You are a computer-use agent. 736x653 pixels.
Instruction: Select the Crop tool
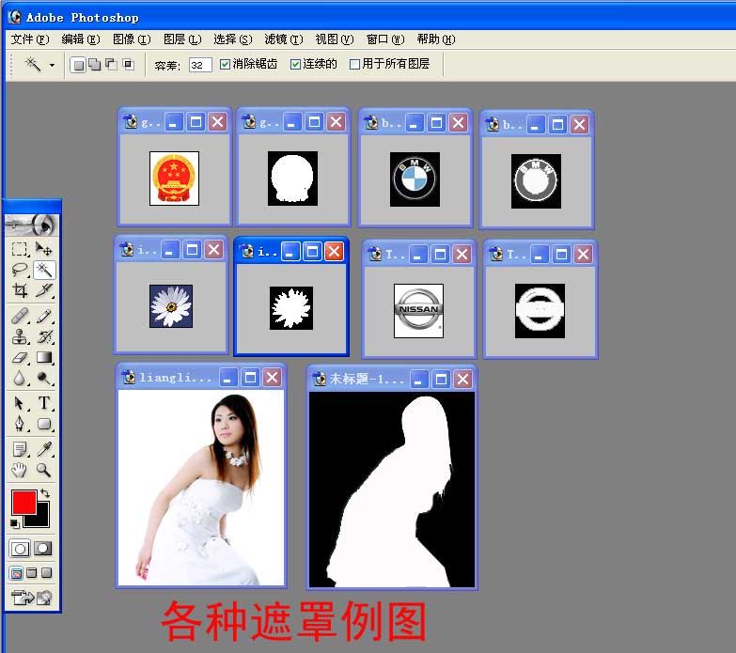tap(20, 290)
